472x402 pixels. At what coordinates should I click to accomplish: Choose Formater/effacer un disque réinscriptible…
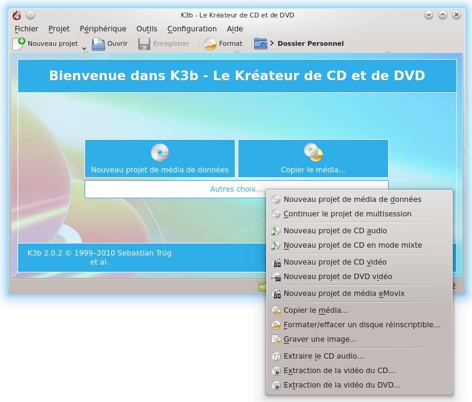click(x=362, y=325)
